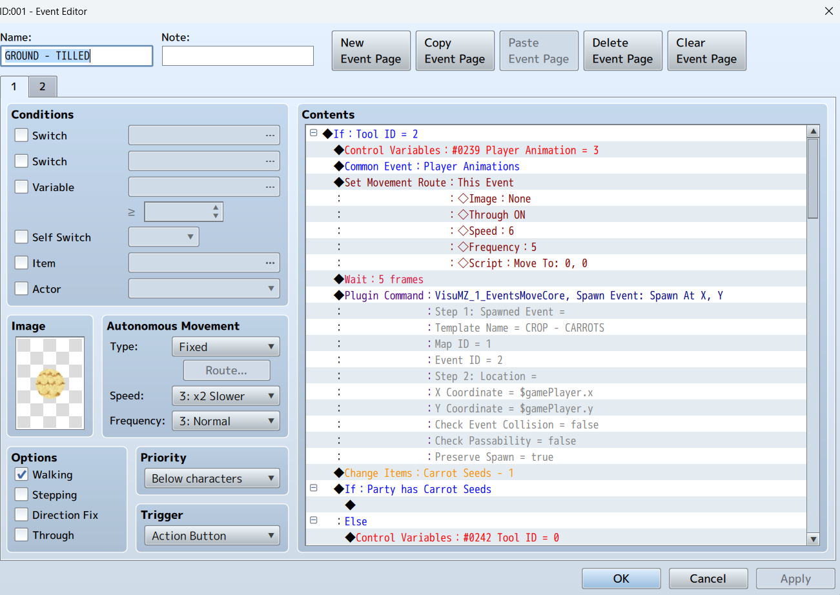
Task: Uncheck the Walking option
Action: (22, 475)
